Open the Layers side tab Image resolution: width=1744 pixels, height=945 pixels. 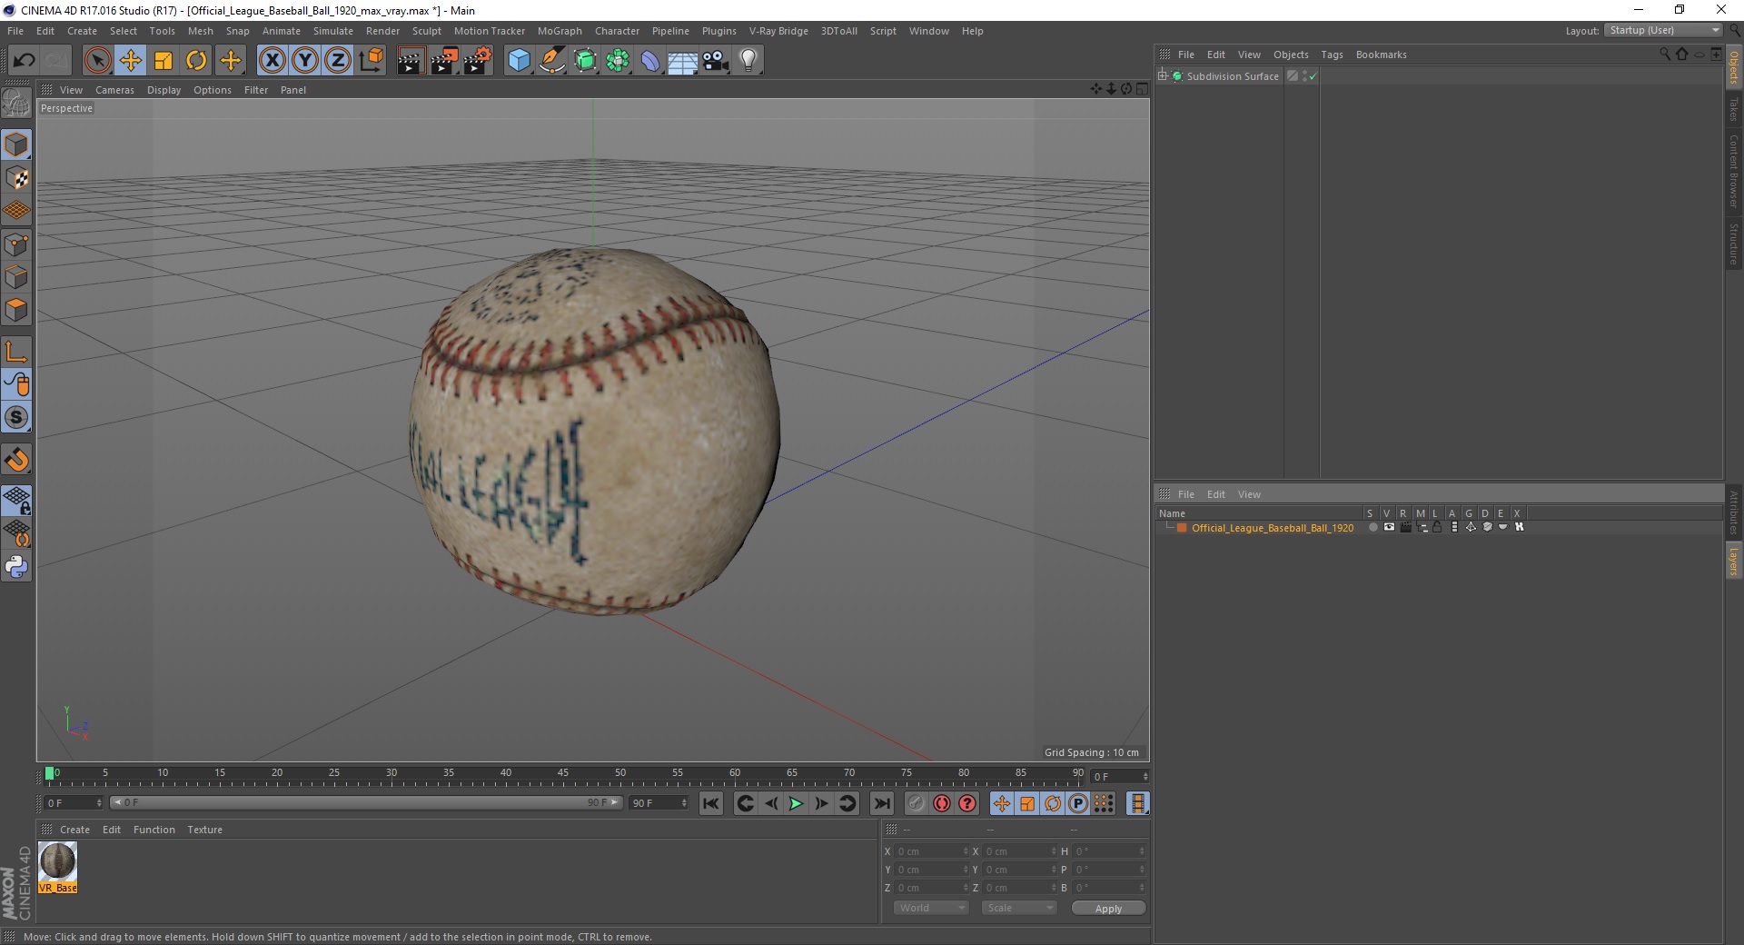click(1733, 562)
